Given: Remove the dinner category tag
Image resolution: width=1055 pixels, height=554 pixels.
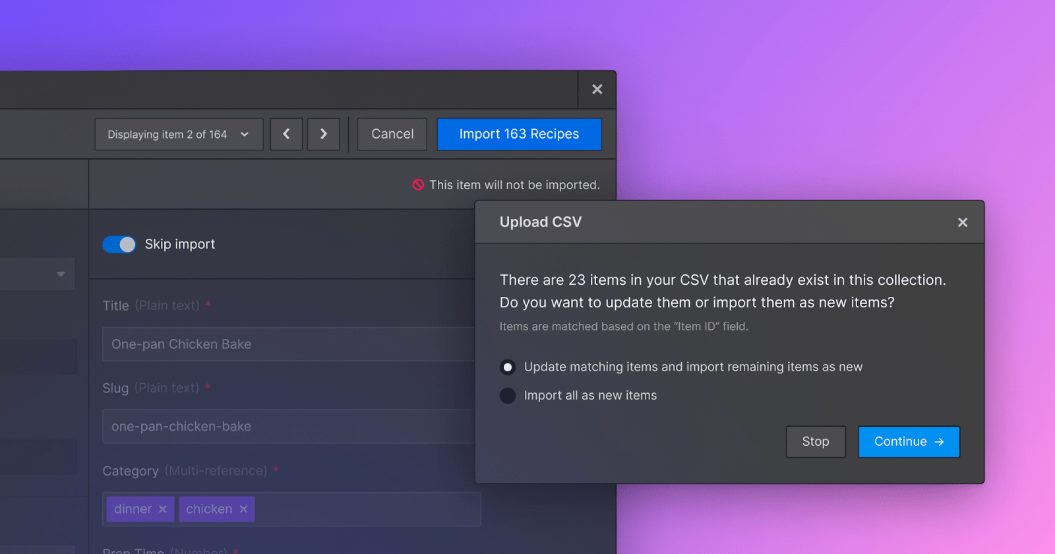Looking at the screenshot, I should (x=163, y=509).
